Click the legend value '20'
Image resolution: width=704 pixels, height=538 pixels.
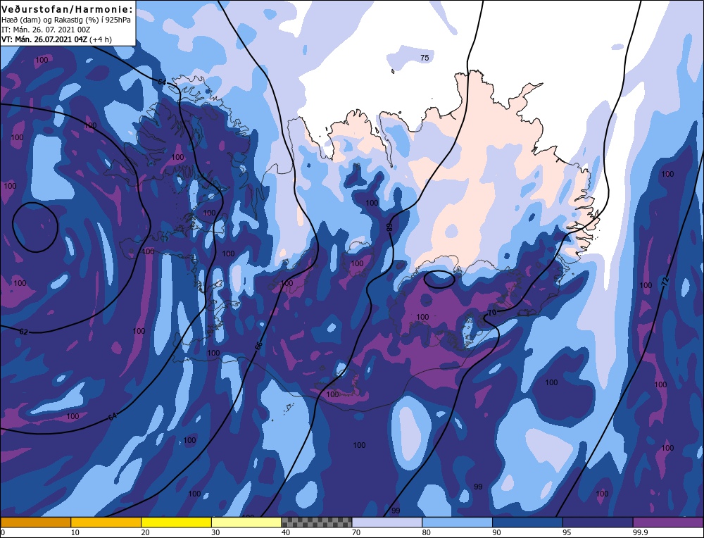coord(146,532)
